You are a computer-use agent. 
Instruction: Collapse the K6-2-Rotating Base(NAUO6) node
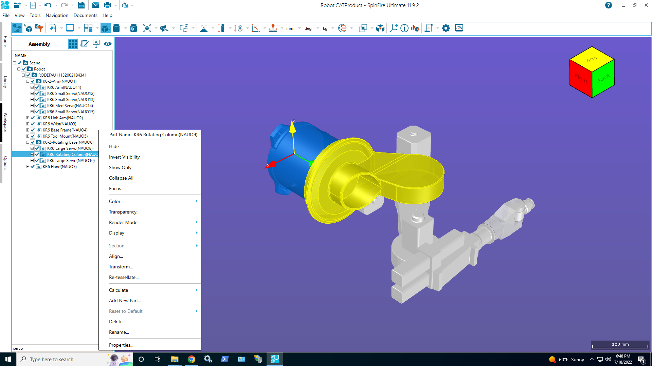(x=28, y=142)
